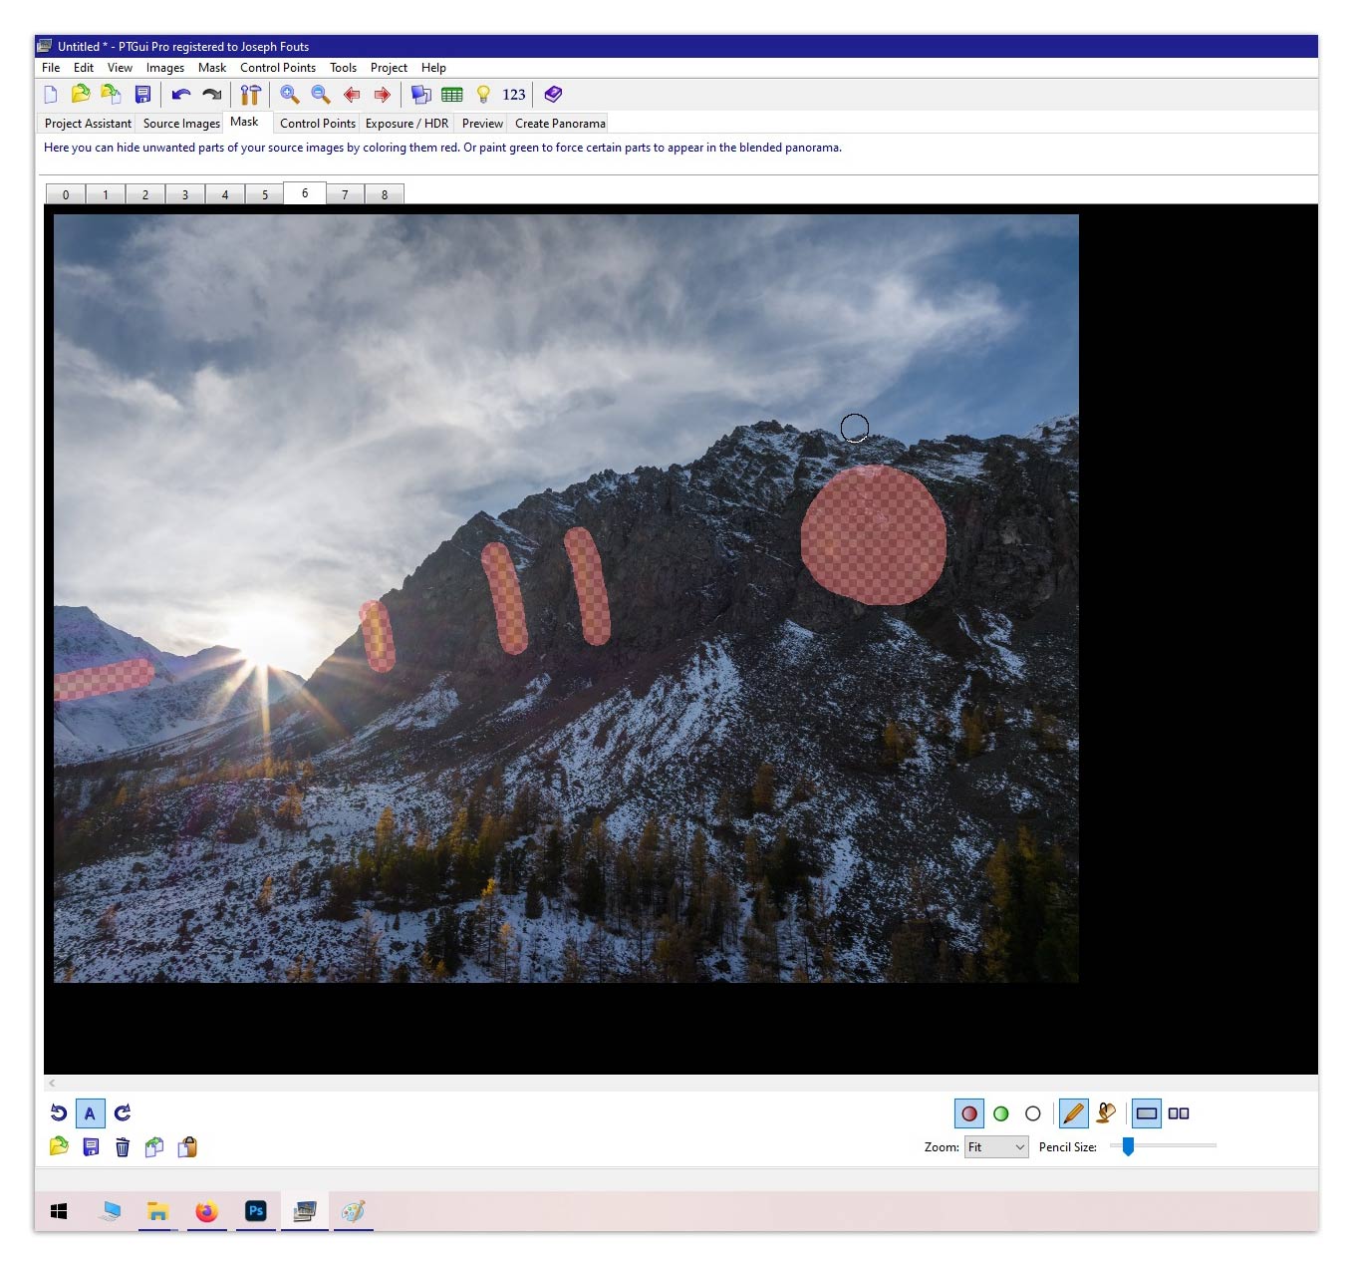Zoom out with the minus magnifier icon
Image resolution: width=1353 pixels, height=1266 pixels.
click(x=321, y=95)
